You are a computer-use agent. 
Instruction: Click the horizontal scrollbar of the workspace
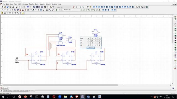coord(60,85)
